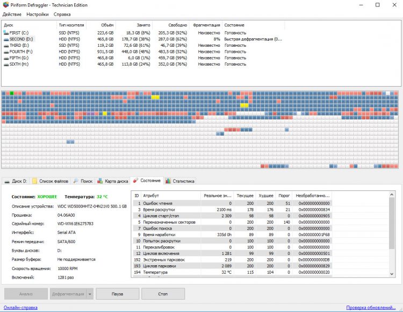Open the Настройки menu
This screenshot has width=403, height=312.
(x=37, y=14)
